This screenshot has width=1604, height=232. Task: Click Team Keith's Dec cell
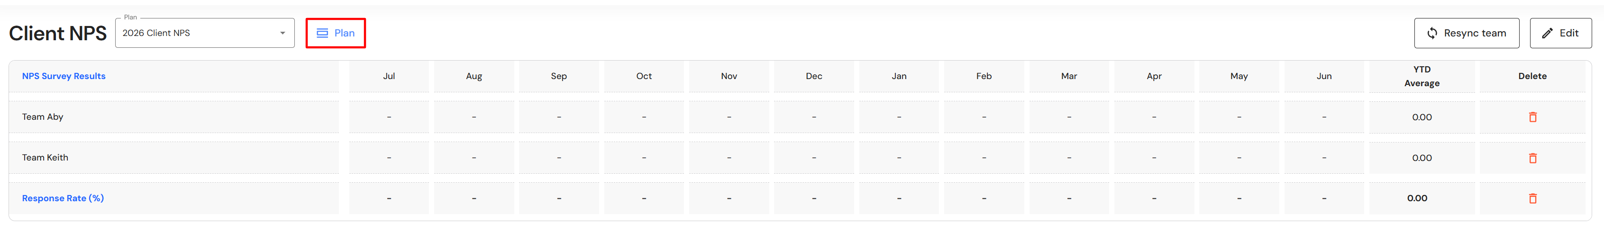[x=814, y=158]
